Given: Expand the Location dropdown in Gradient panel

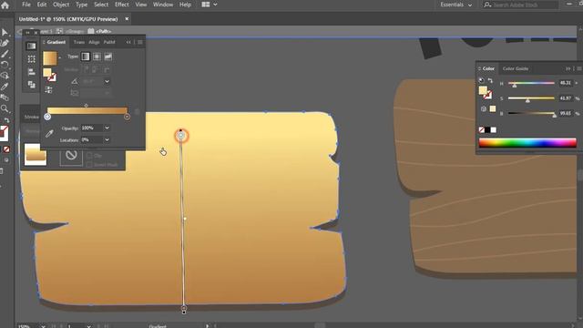Looking at the screenshot, I should pyautogui.click(x=107, y=139).
